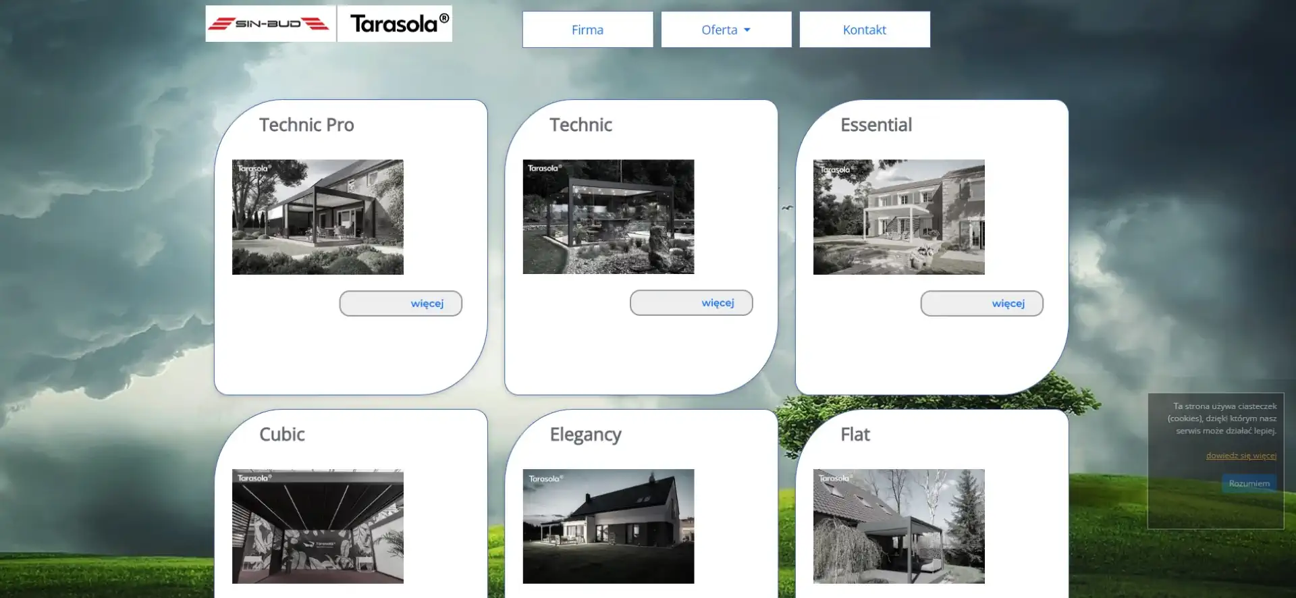The width and height of the screenshot is (1296, 598).
Task: Click the Flat pergola photo
Action: pos(898,526)
